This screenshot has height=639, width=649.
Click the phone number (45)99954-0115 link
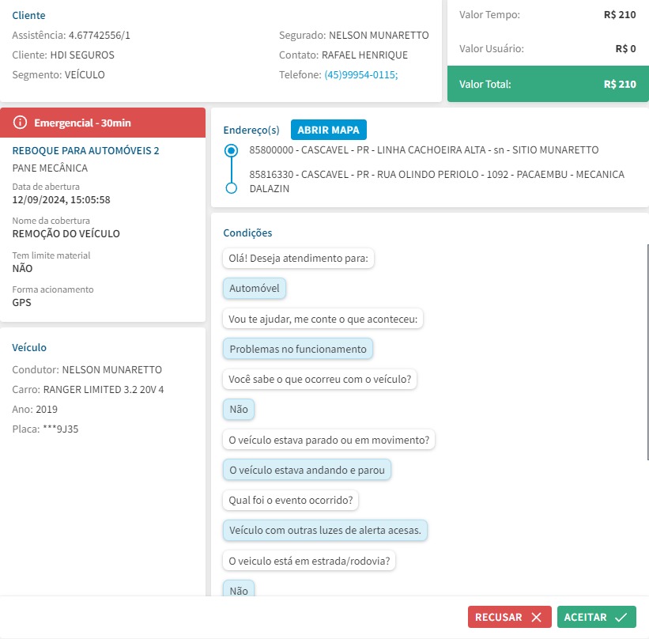click(360, 75)
